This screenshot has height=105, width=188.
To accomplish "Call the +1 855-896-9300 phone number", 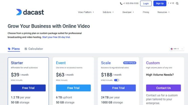I will tap(131, 3).
